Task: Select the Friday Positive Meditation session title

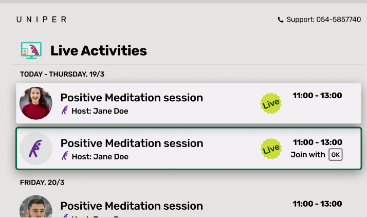Action: click(132, 206)
